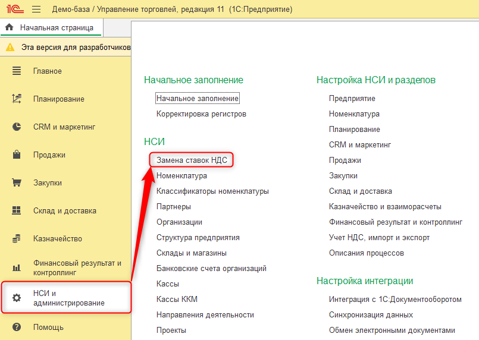Click the Склад и доставка grid icon
This screenshot has height=340, width=479.
point(17,210)
